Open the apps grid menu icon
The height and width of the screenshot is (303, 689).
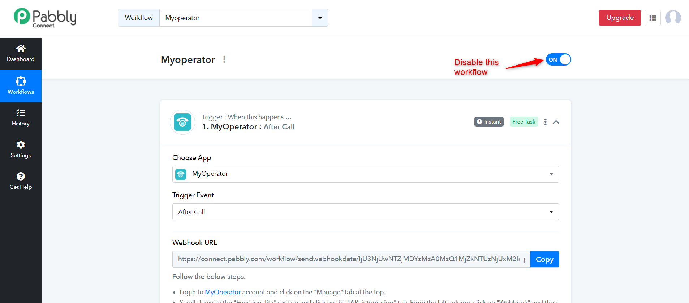(x=653, y=18)
